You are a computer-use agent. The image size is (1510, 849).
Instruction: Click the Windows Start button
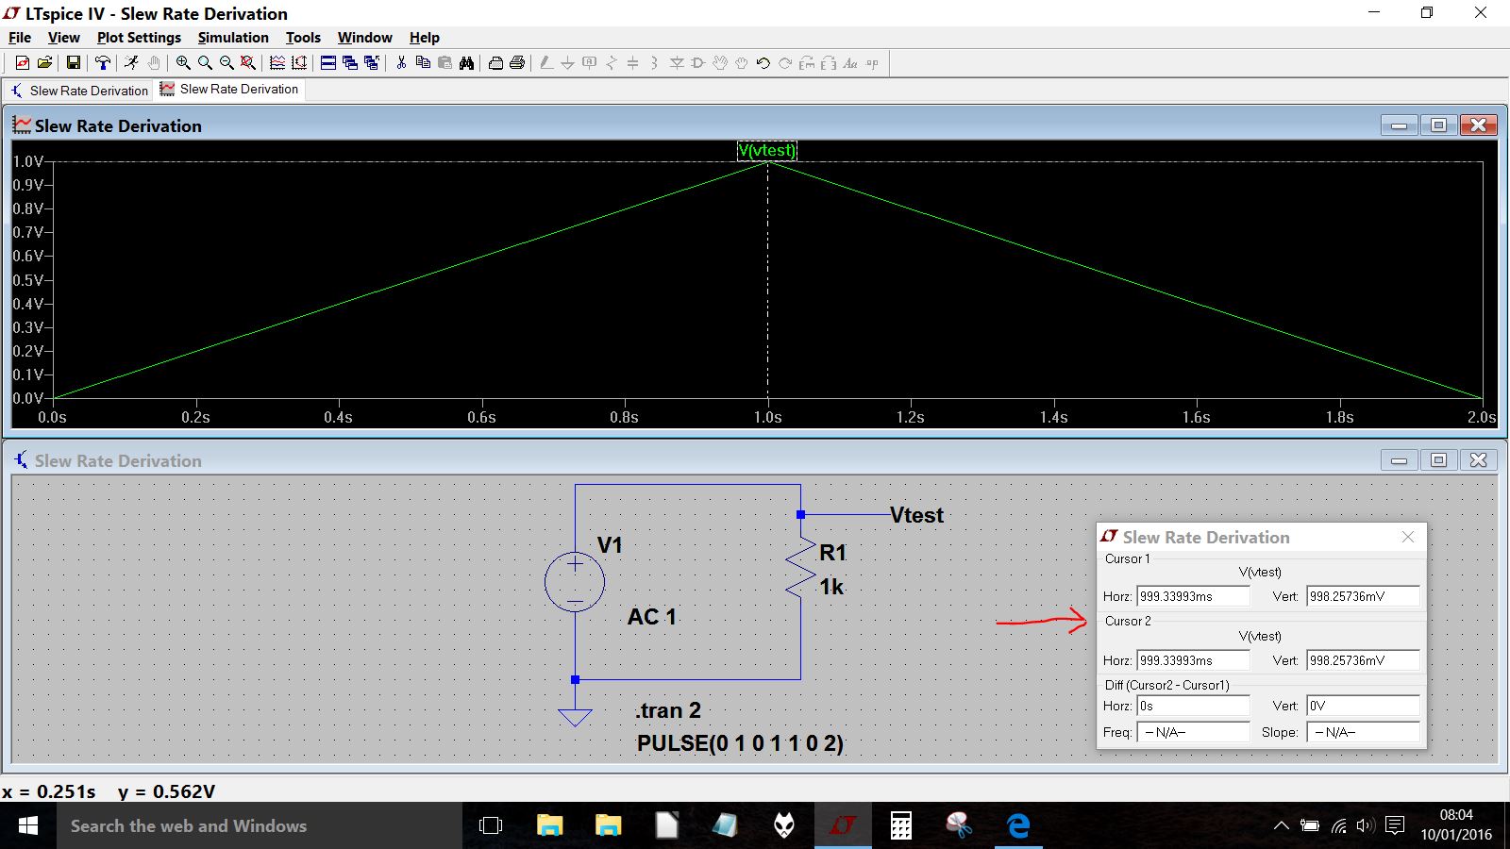coord(28,826)
